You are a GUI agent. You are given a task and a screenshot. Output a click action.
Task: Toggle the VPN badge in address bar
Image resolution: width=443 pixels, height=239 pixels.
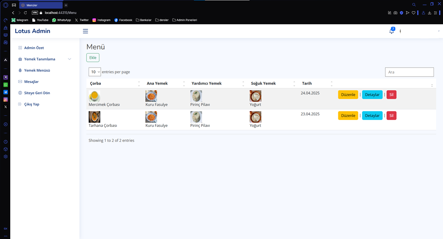click(x=35, y=13)
